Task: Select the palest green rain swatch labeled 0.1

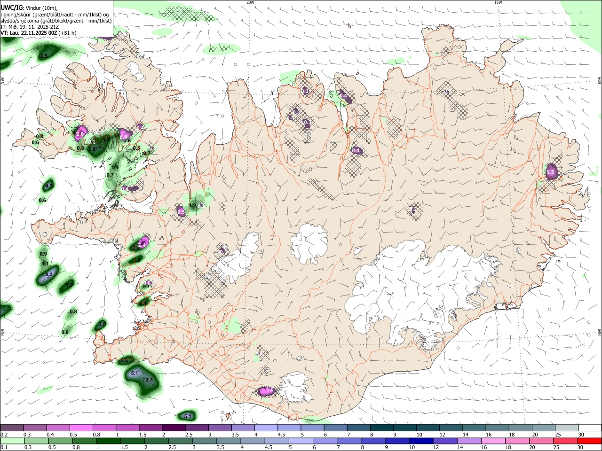Action: [12, 441]
